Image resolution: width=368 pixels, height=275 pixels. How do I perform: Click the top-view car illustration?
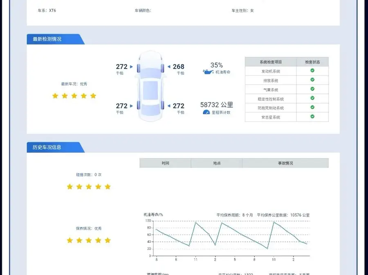coord(150,86)
